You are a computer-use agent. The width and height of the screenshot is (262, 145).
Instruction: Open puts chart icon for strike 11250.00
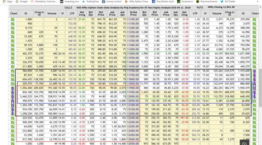click(x=254, y=33)
